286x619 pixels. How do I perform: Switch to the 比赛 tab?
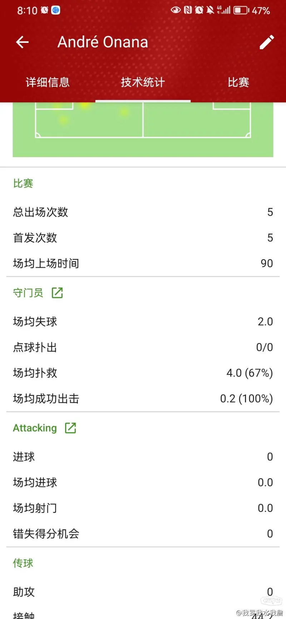tap(238, 83)
